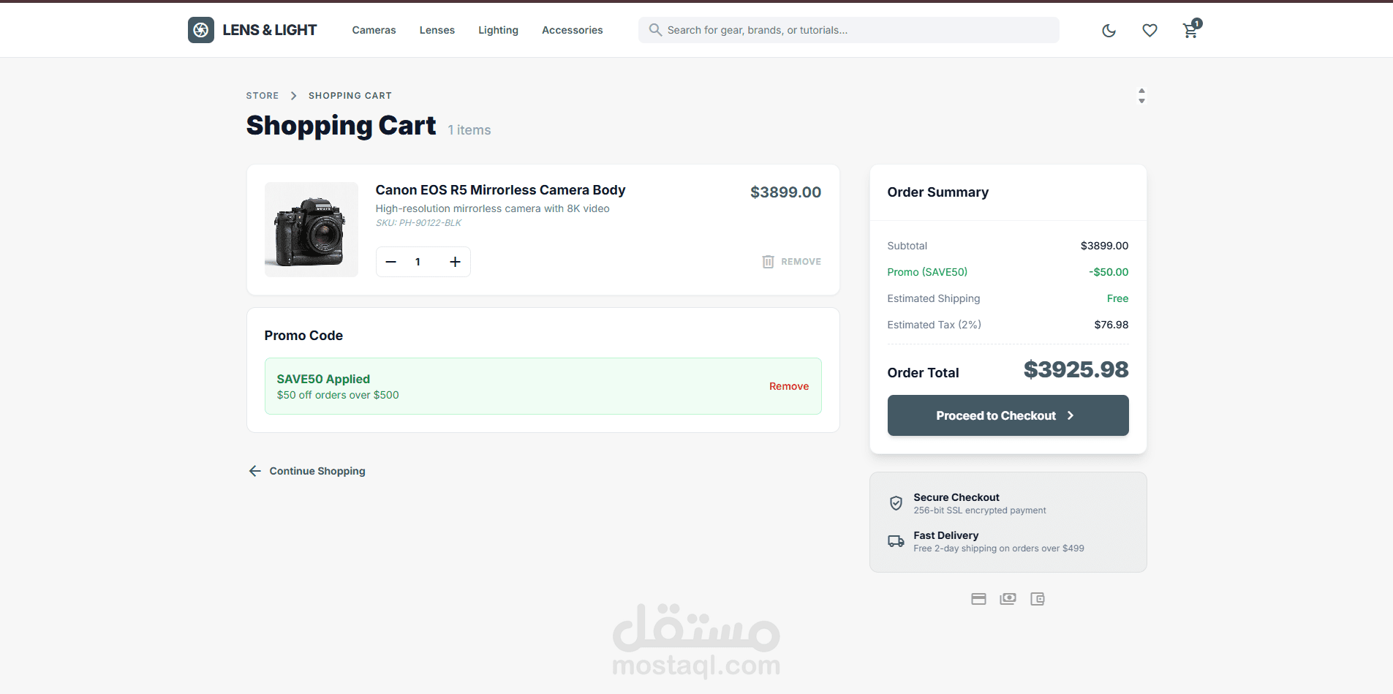Click the 1 items count label
The image size is (1393, 694).
(x=469, y=130)
